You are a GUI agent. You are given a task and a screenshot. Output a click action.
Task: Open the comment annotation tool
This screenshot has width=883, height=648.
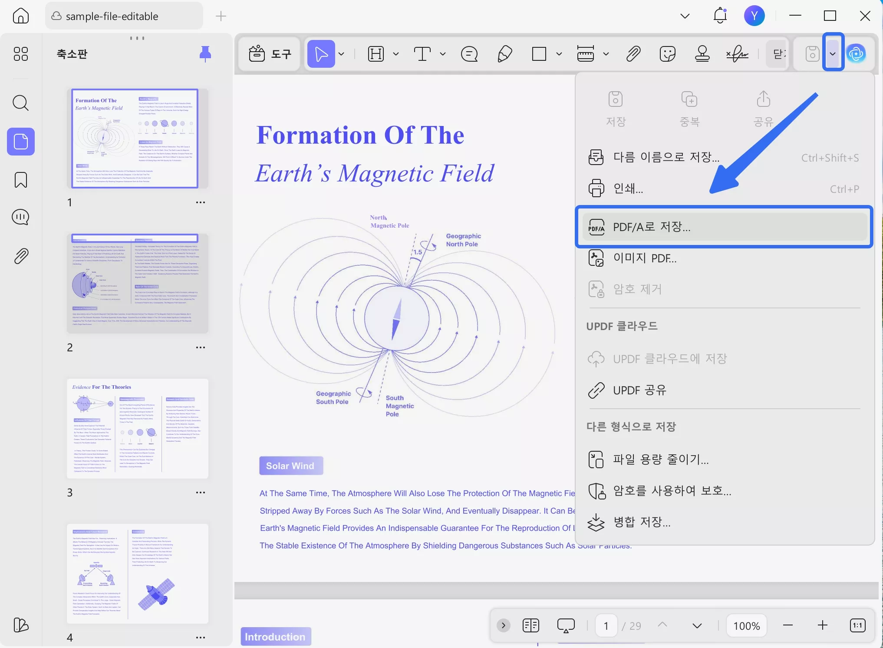tap(468, 53)
